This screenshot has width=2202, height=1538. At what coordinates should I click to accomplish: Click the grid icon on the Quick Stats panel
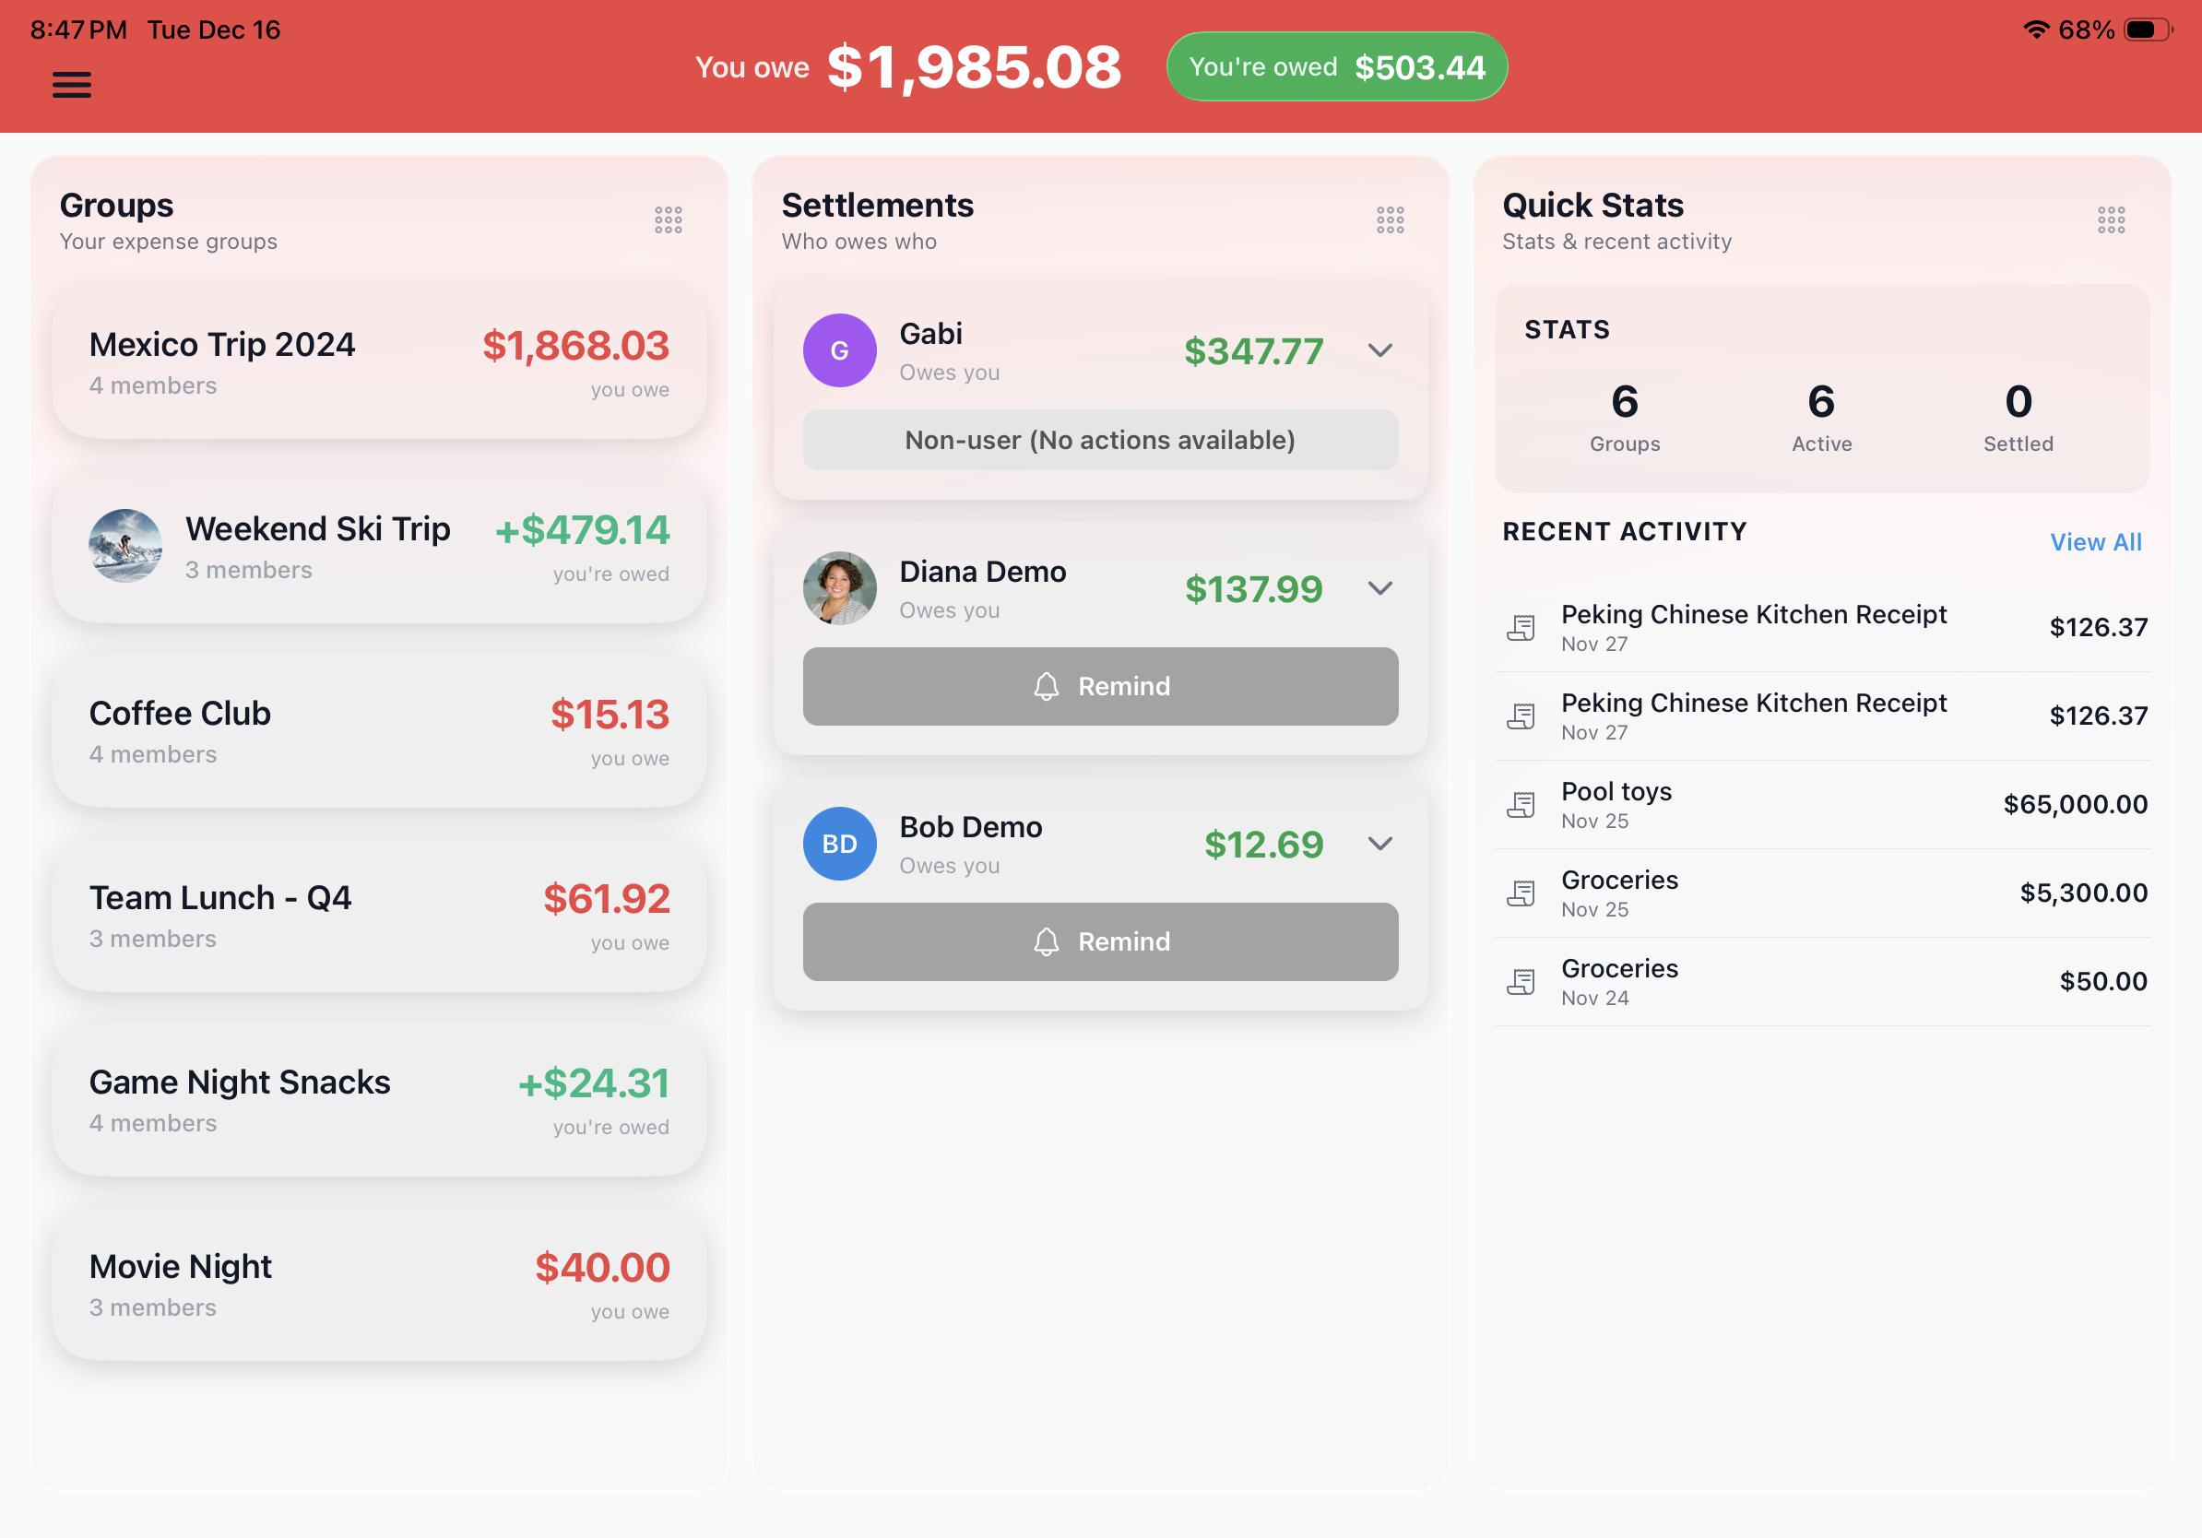[2113, 219]
